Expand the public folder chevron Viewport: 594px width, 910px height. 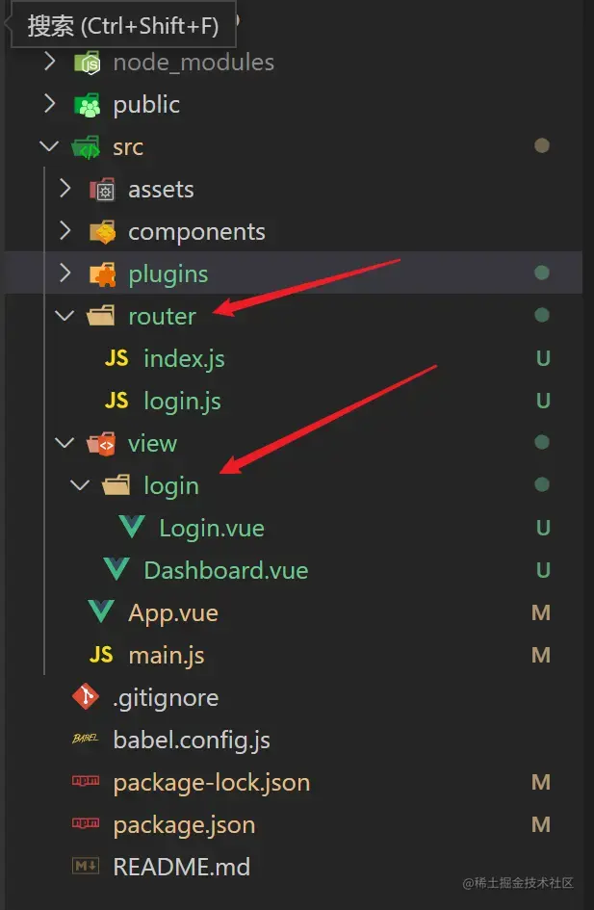[50, 103]
